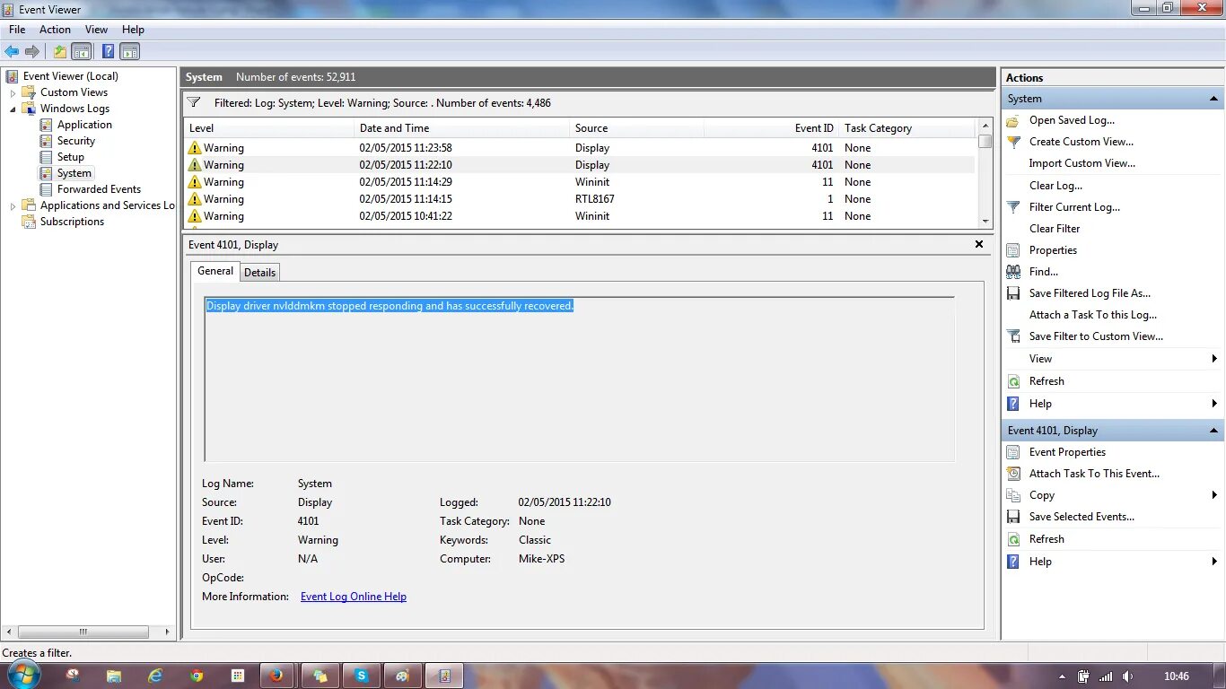This screenshot has width=1226, height=689.
Task: Show hidden tray icons arrow
Action: pyautogui.click(x=1062, y=676)
